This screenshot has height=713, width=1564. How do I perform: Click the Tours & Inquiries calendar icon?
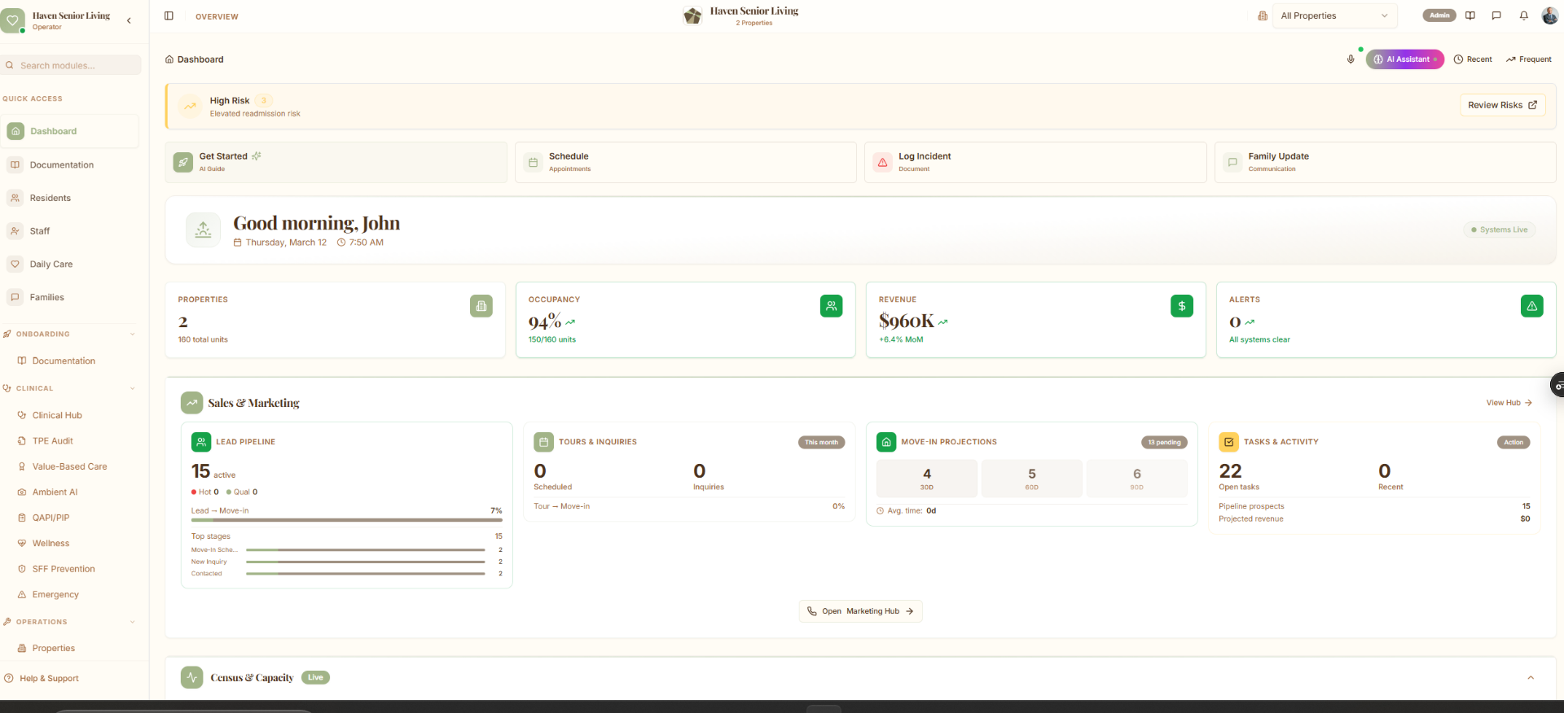click(543, 442)
